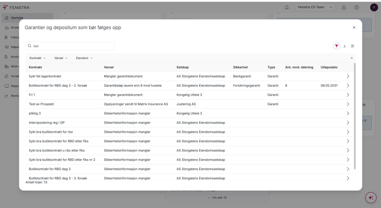The height and width of the screenshot is (208, 381).
Task: Click the lock icon in header
Action: [x=344, y=7]
